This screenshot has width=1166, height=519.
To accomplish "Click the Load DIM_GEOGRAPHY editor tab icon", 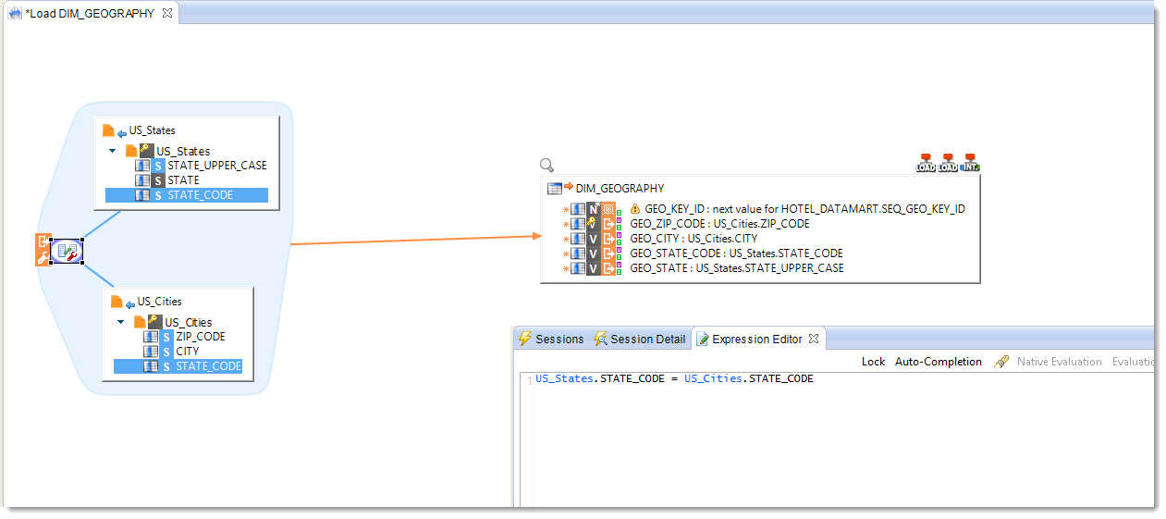I will click(15, 14).
